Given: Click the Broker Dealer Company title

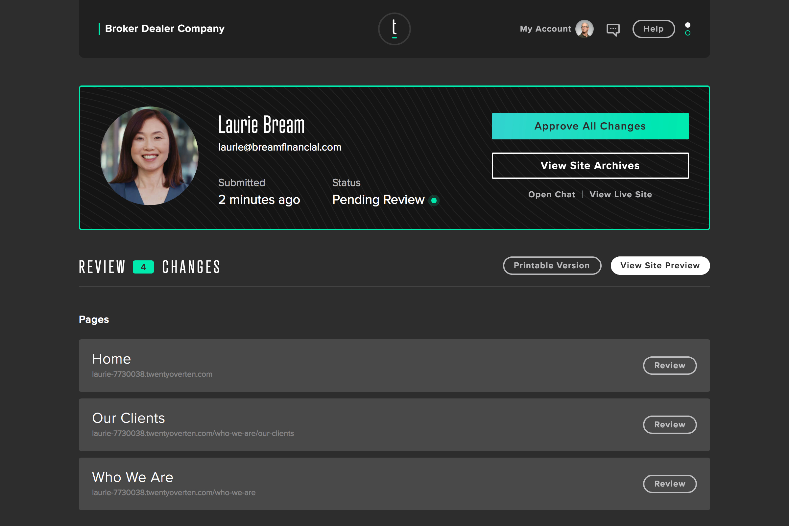Looking at the screenshot, I should tap(164, 29).
